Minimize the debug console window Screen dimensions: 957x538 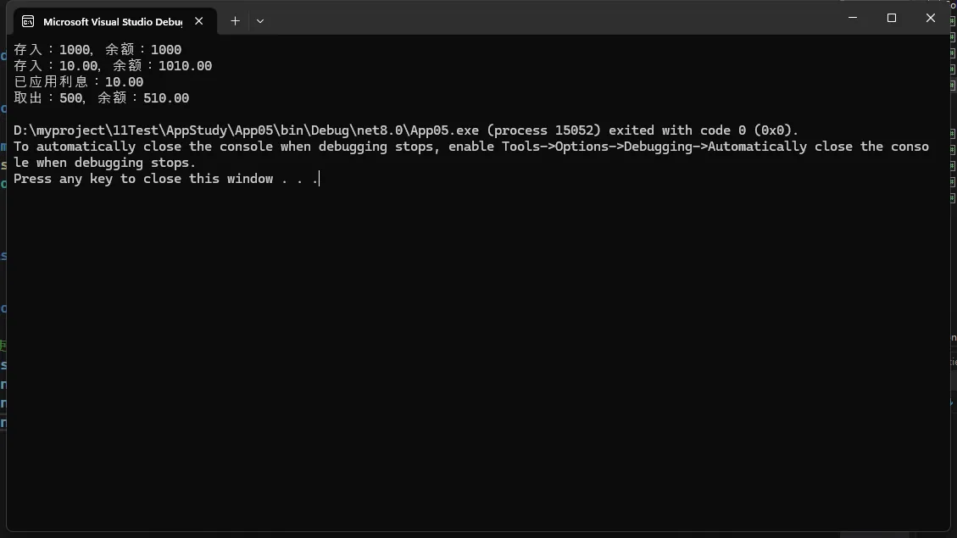coord(853,18)
